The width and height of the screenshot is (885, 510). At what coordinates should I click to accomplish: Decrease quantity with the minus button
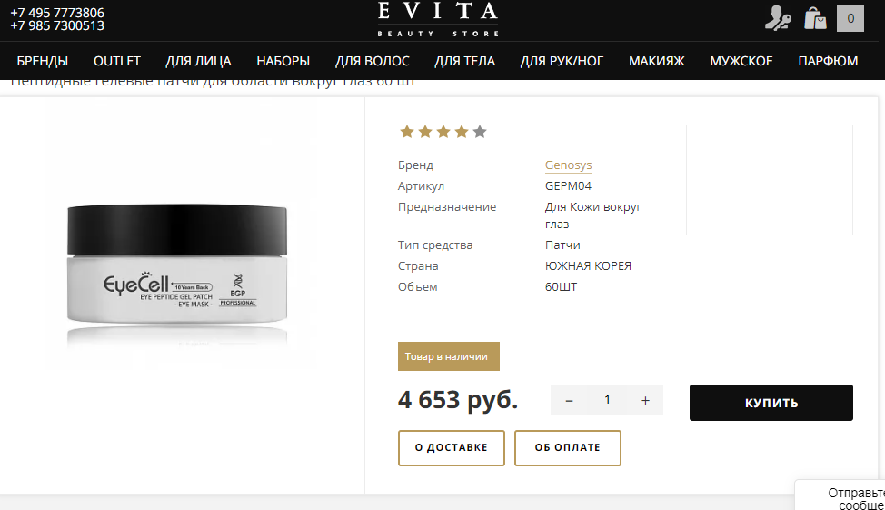pyautogui.click(x=569, y=400)
